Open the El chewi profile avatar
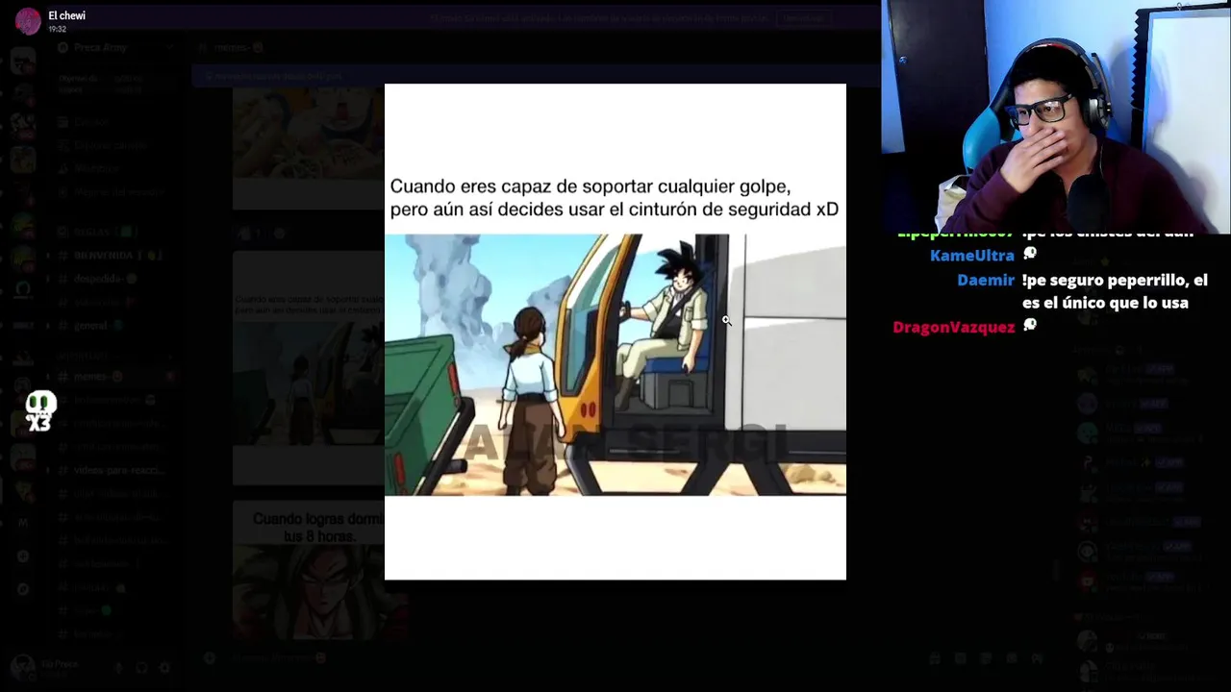Viewport: 1231px width, 692px height. pyautogui.click(x=28, y=21)
